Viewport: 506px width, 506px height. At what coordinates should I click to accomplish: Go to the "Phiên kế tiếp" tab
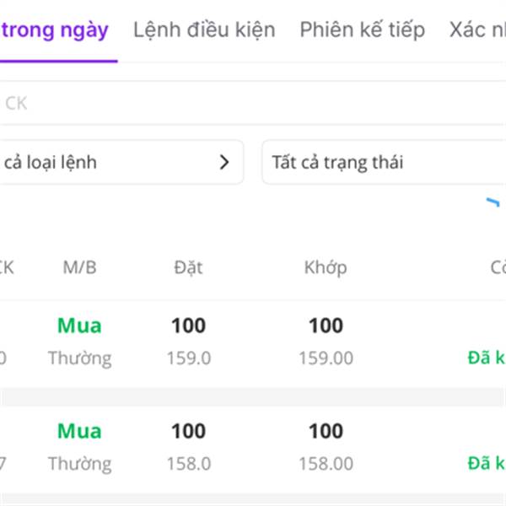[x=362, y=31]
